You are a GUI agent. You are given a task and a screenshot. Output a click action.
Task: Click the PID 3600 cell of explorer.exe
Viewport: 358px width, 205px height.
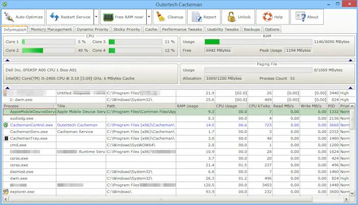click(x=333, y=192)
